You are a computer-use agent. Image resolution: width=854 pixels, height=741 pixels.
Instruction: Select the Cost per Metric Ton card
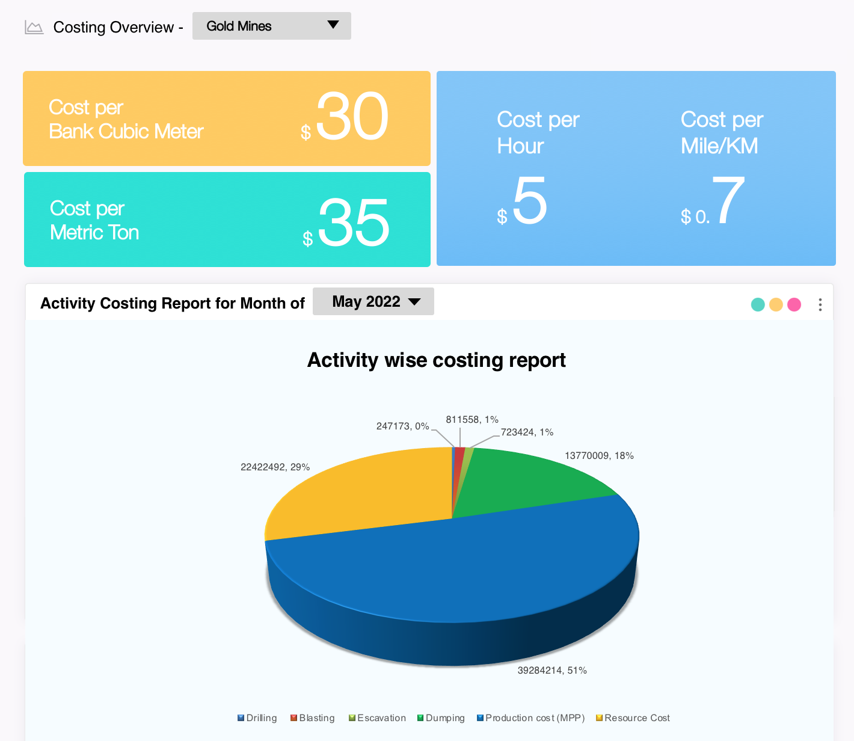tap(227, 220)
